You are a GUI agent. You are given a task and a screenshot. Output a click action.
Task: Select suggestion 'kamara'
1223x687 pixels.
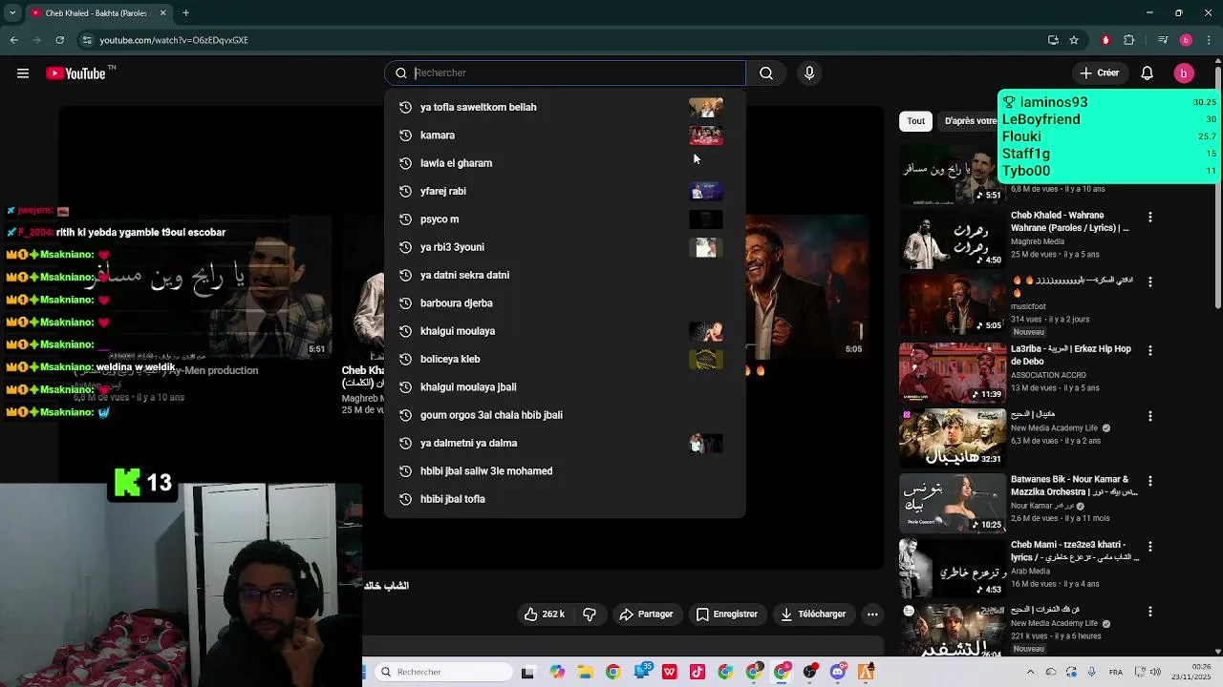tap(565, 135)
